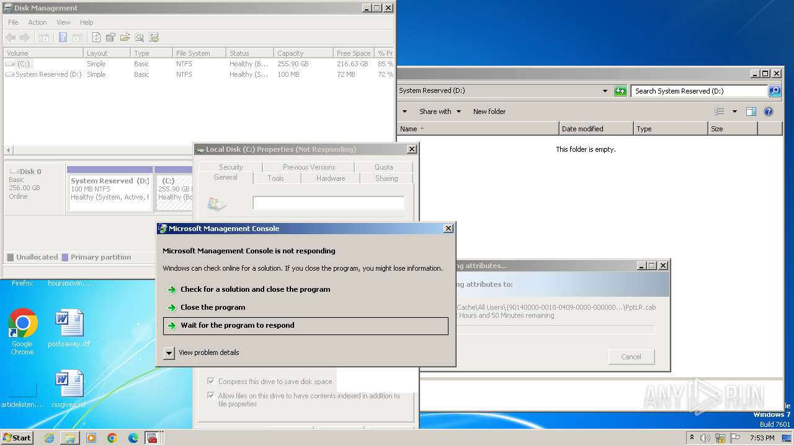
Task: Click the green refresh button beside the address bar
Action: click(x=620, y=91)
